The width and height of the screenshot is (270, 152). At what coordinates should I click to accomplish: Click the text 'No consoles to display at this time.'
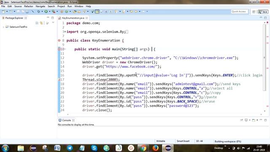(76, 125)
